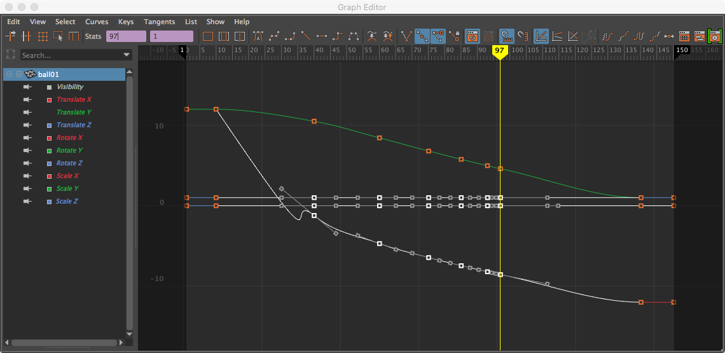
Task: Toggle mute icon beside Rotate Y
Action: click(27, 151)
